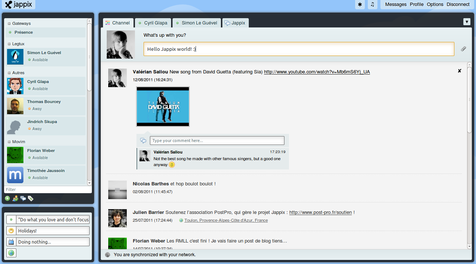Click the '02/08/2011 (11:45:47)' timestamp

coord(152,192)
